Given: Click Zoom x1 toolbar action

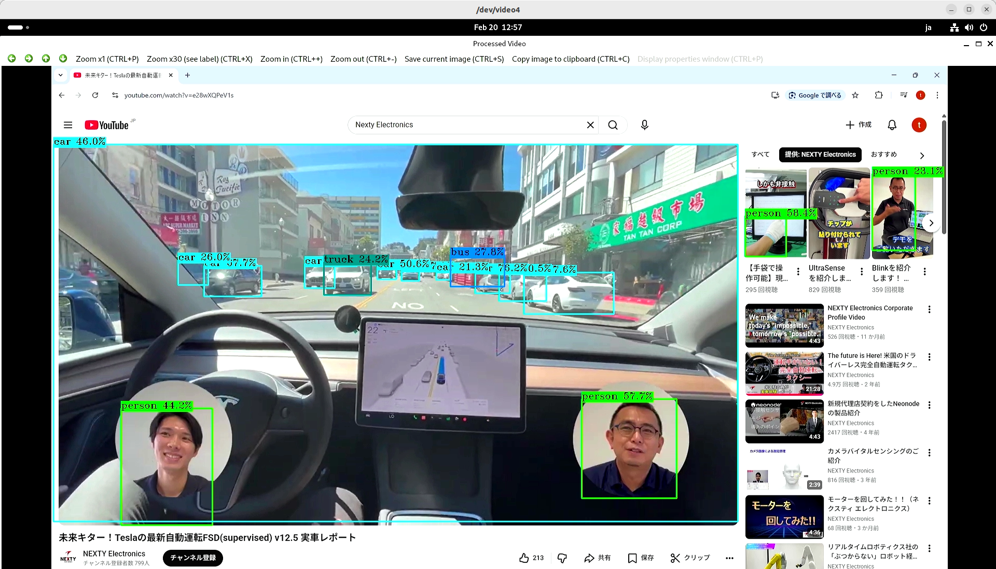Looking at the screenshot, I should pyautogui.click(x=107, y=59).
